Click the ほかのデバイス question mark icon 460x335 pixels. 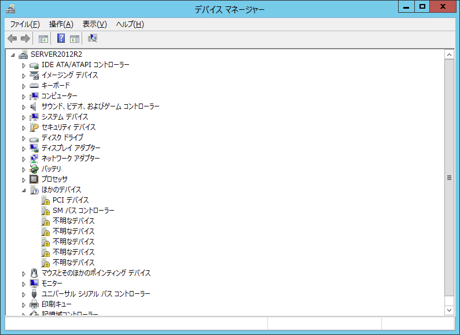point(34,190)
